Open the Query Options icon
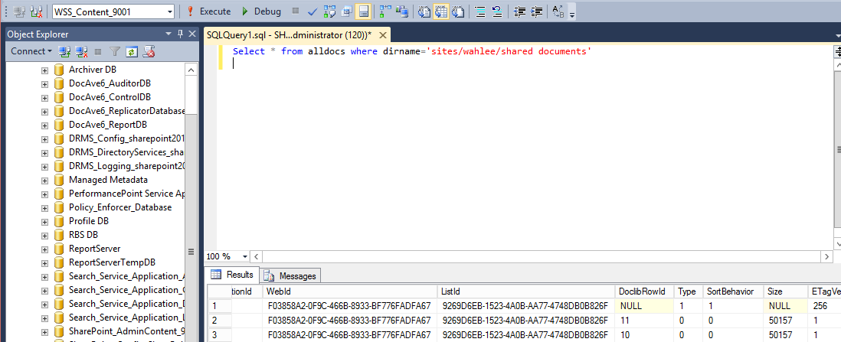 tap(346, 11)
